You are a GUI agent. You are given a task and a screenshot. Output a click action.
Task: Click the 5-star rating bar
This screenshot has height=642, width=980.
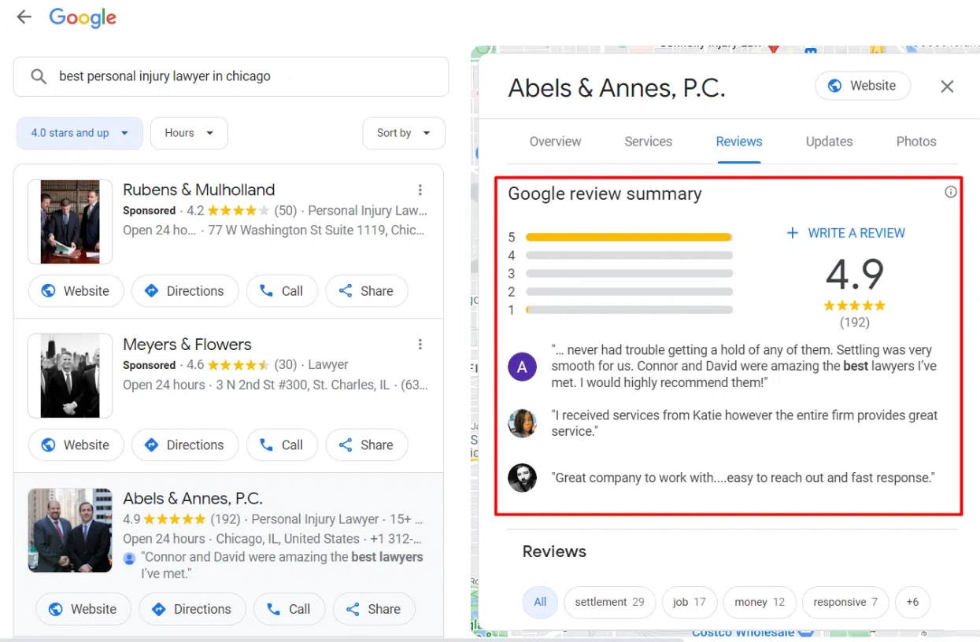click(628, 237)
